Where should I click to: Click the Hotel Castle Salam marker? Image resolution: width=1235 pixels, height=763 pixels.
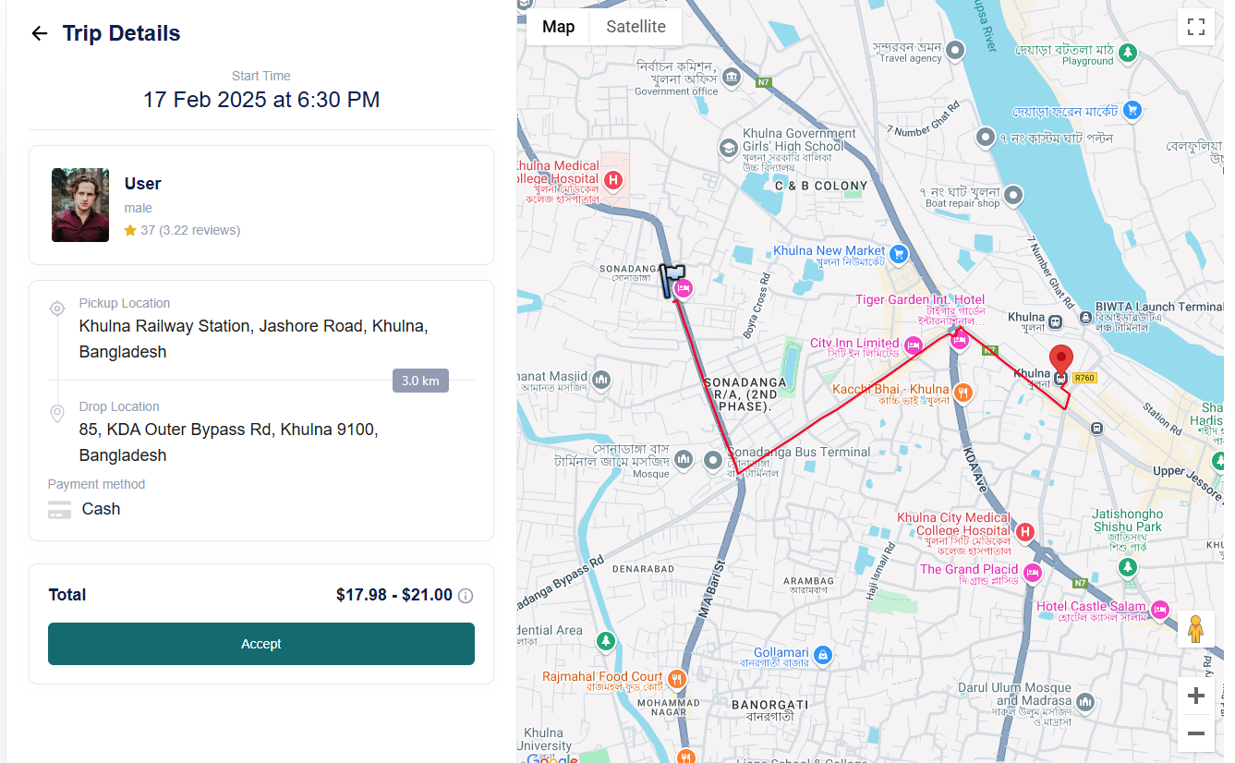[x=1160, y=610]
